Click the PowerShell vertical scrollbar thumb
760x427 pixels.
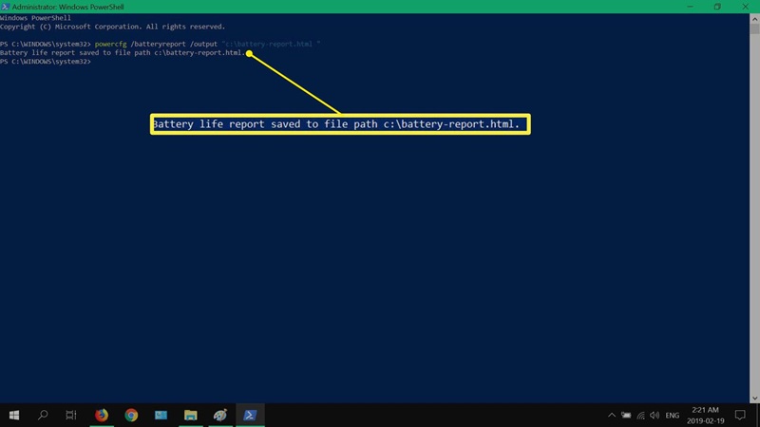(754, 29)
